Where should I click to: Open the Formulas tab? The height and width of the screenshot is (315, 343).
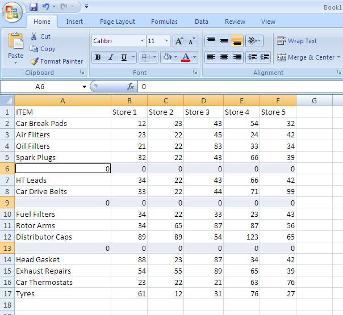pyautogui.click(x=164, y=22)
